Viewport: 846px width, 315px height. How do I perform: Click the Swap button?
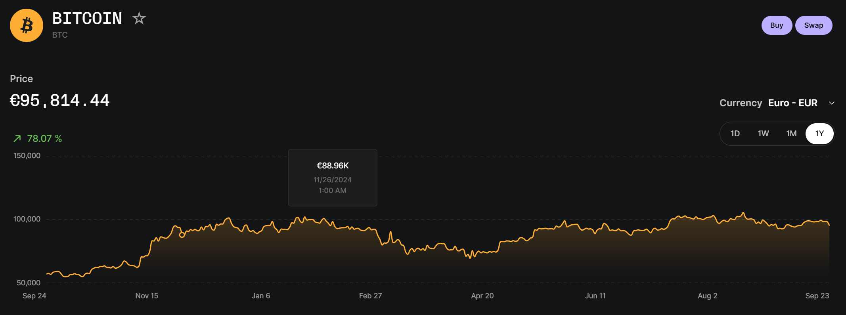point(813,25)
